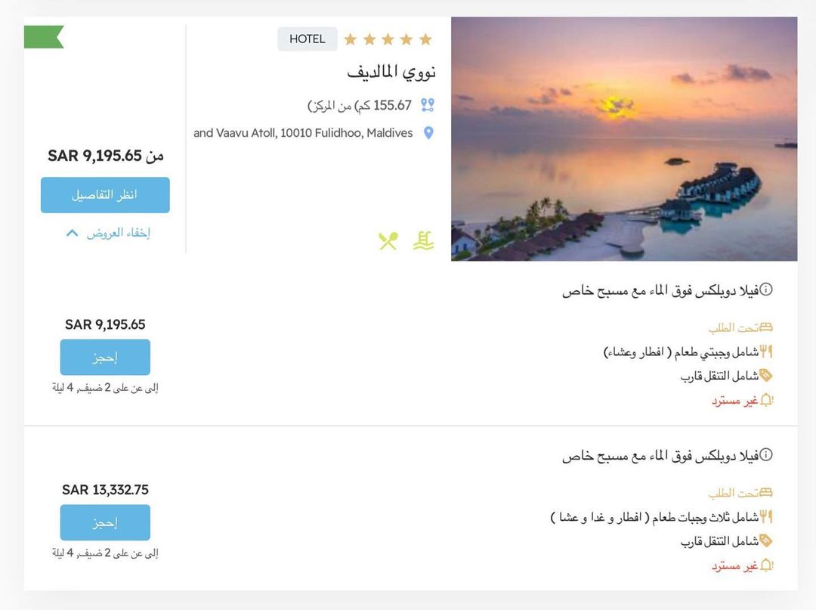Click the bell icon next to second non-refundable
The height and width of the screenshot is (610, 816).
(767, 565)
